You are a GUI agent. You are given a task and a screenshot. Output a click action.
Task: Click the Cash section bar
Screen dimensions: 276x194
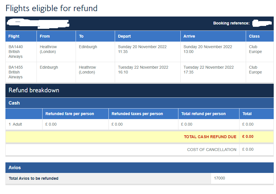[139, 103]
